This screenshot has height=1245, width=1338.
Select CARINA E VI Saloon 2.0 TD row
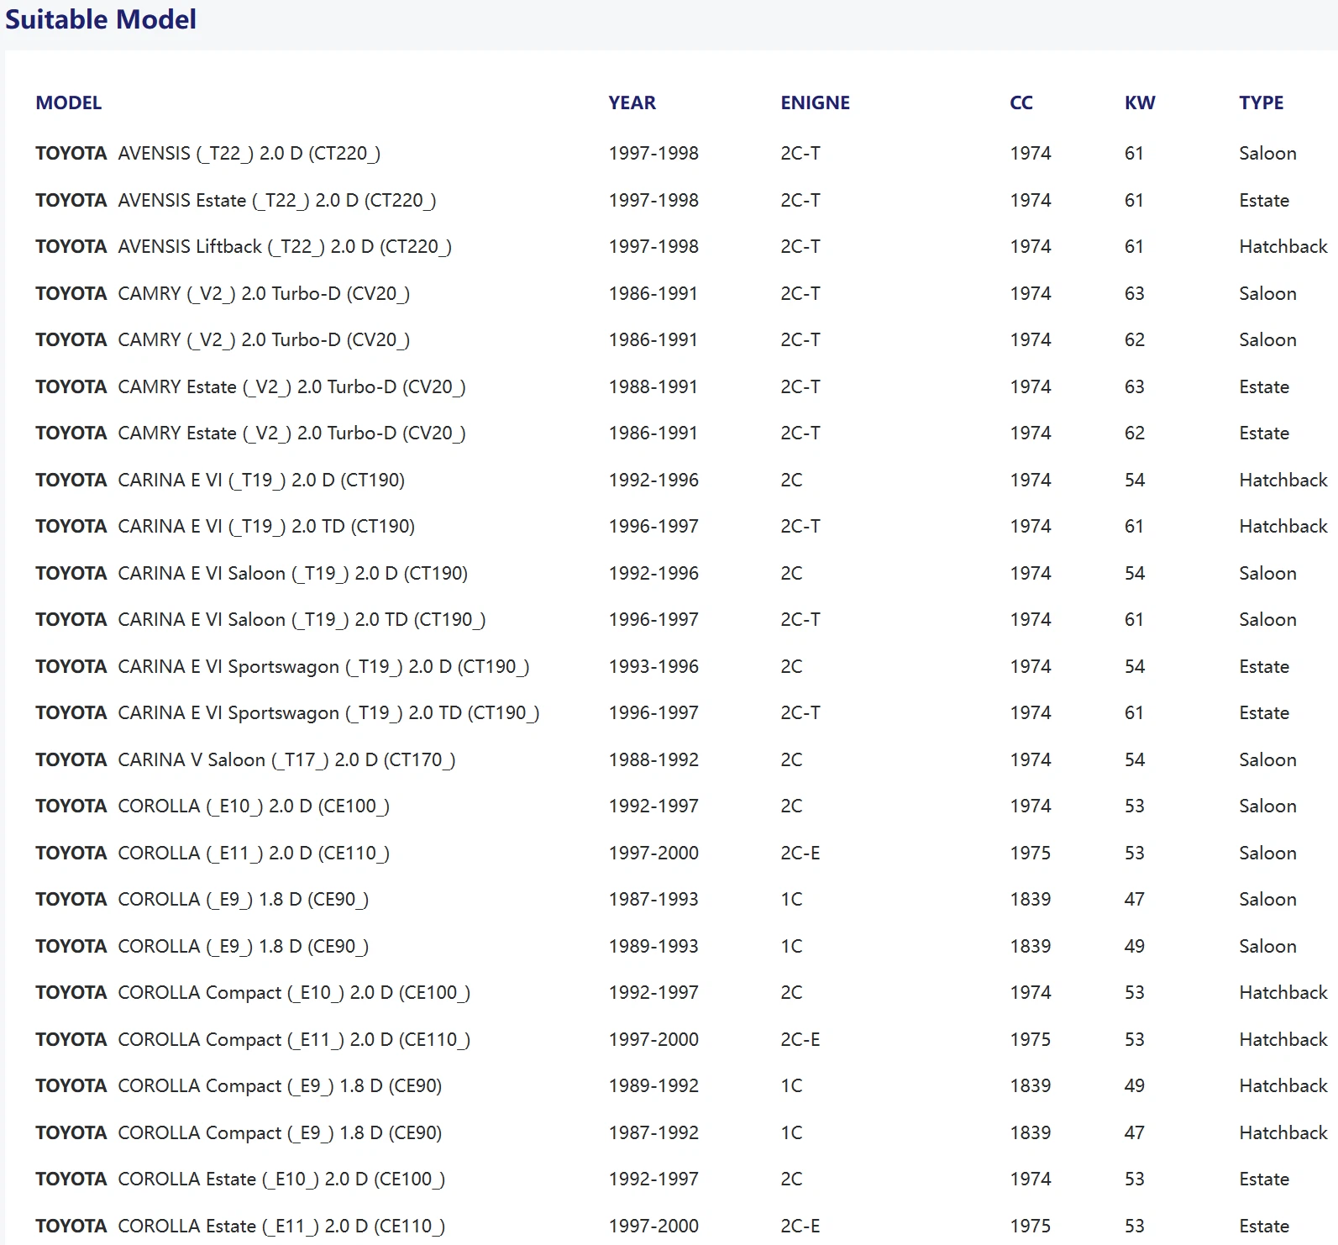681,620
